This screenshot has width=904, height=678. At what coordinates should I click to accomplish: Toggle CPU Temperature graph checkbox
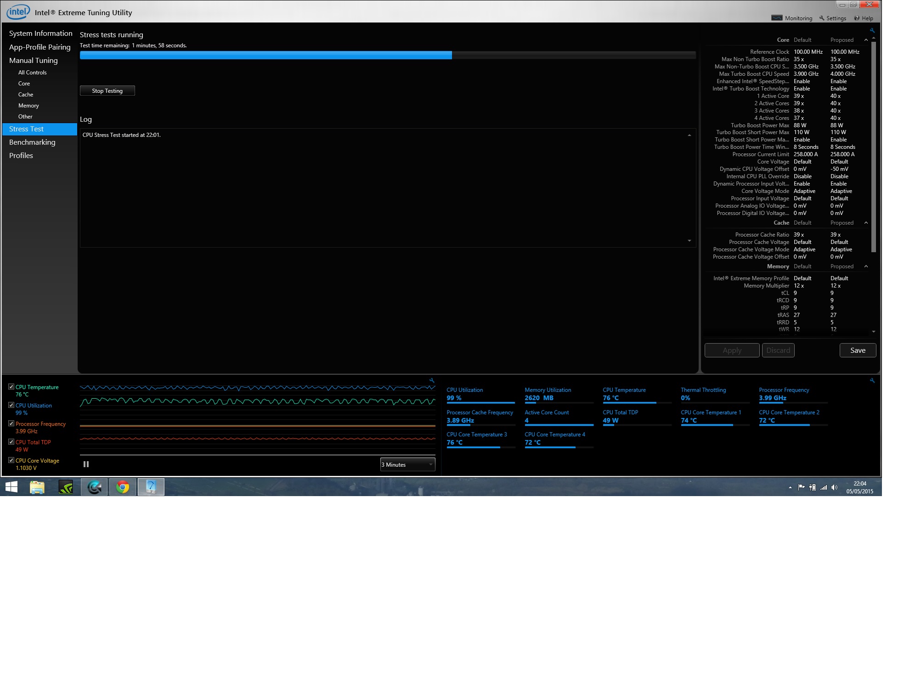click(11, 387)
